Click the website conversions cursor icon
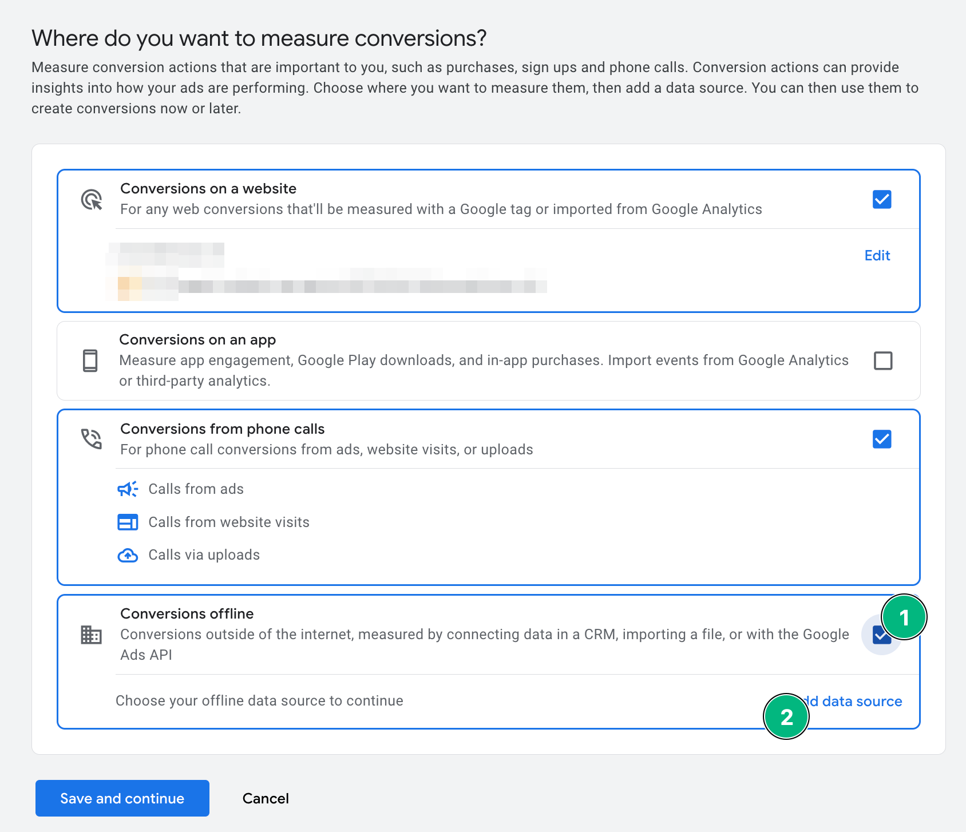 click(x=91, y=199)
